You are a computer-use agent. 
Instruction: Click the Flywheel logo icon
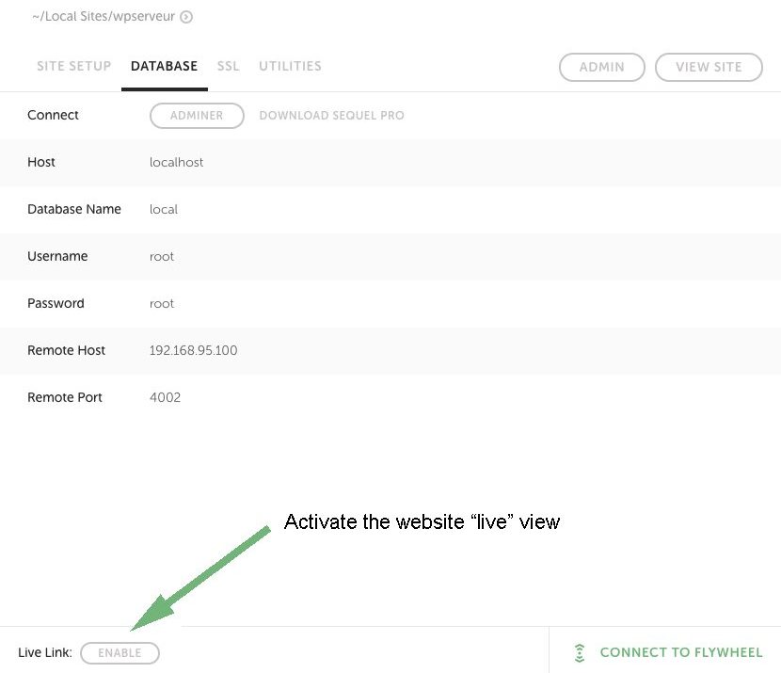(580, 652)
